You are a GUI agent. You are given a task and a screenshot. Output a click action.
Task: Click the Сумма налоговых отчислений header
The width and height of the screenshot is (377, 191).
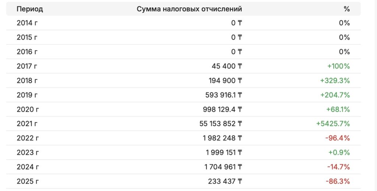[x=189, y=9]
